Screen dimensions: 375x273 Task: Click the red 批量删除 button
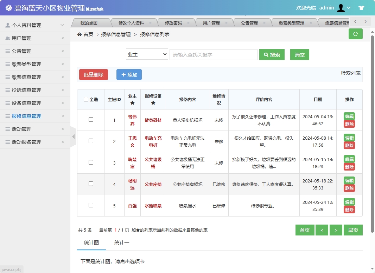coord(93,74)
